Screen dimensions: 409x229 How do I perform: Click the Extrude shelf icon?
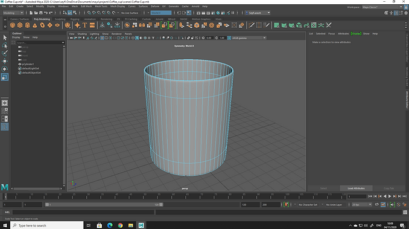coord(182,25)
